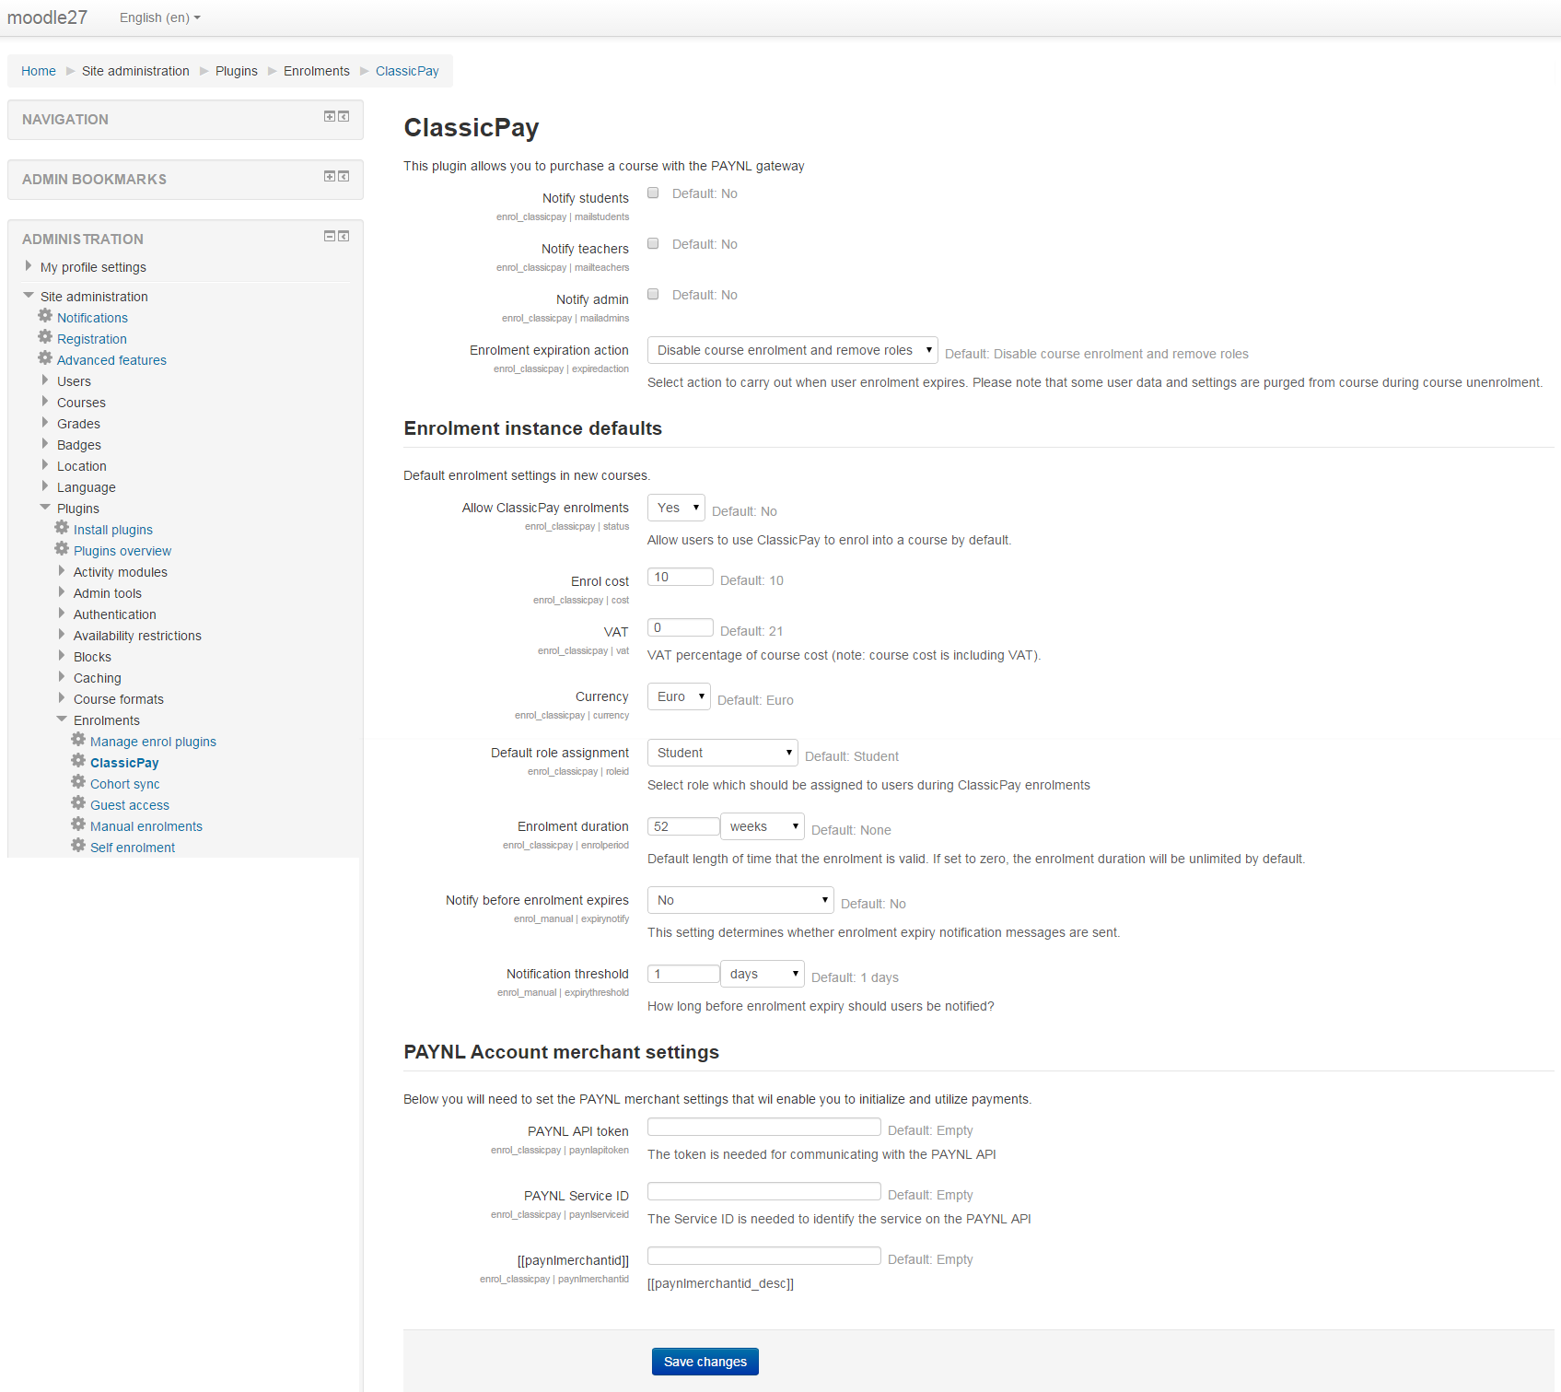Enable the Notify students checkbox
This screenshot has height=1392, width=1561.
(653, 193)
